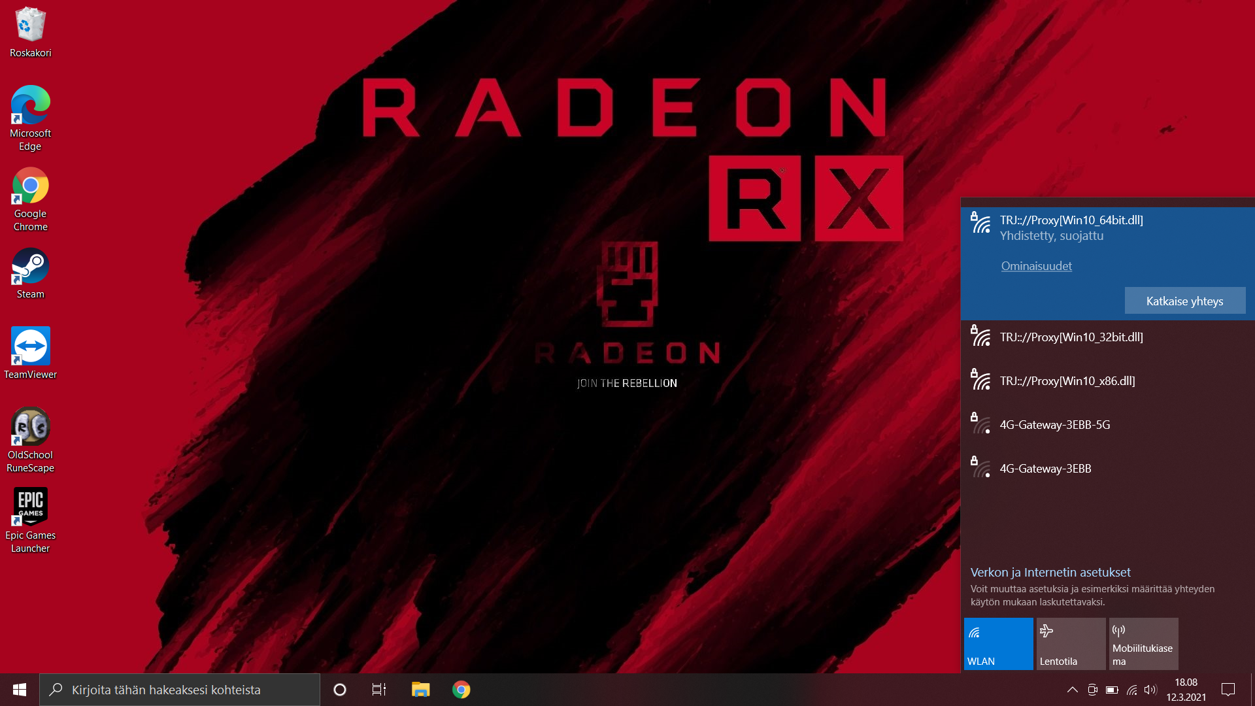Select the Microsoft Edge desktop shortcut

pos(30,118)
